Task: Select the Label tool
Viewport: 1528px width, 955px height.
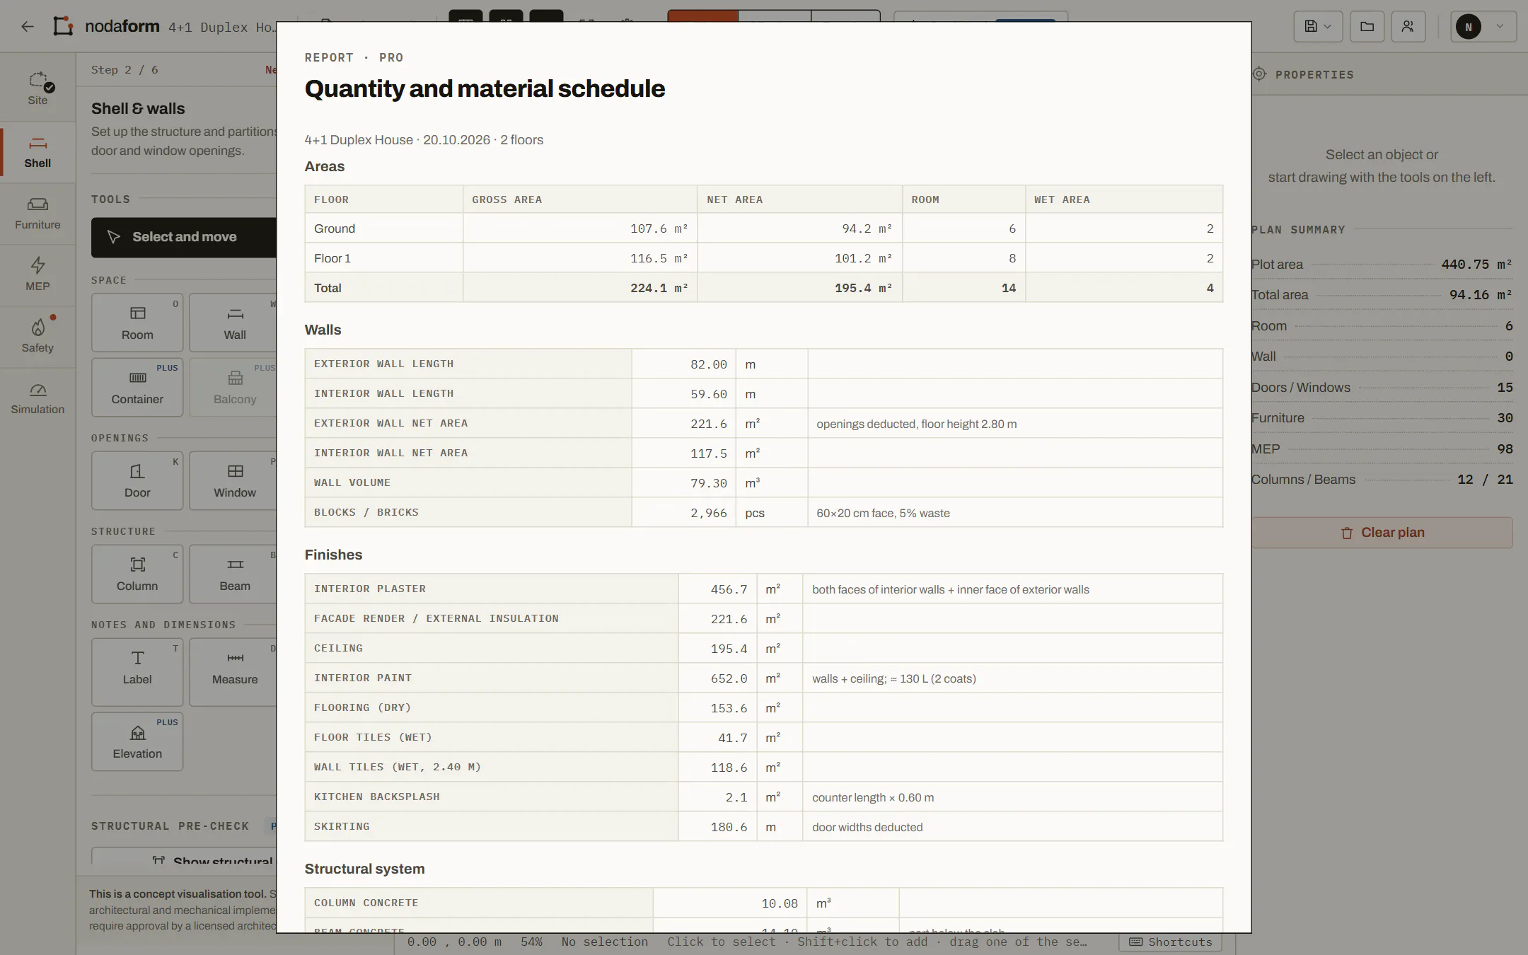Action: [x=137, y=671]
